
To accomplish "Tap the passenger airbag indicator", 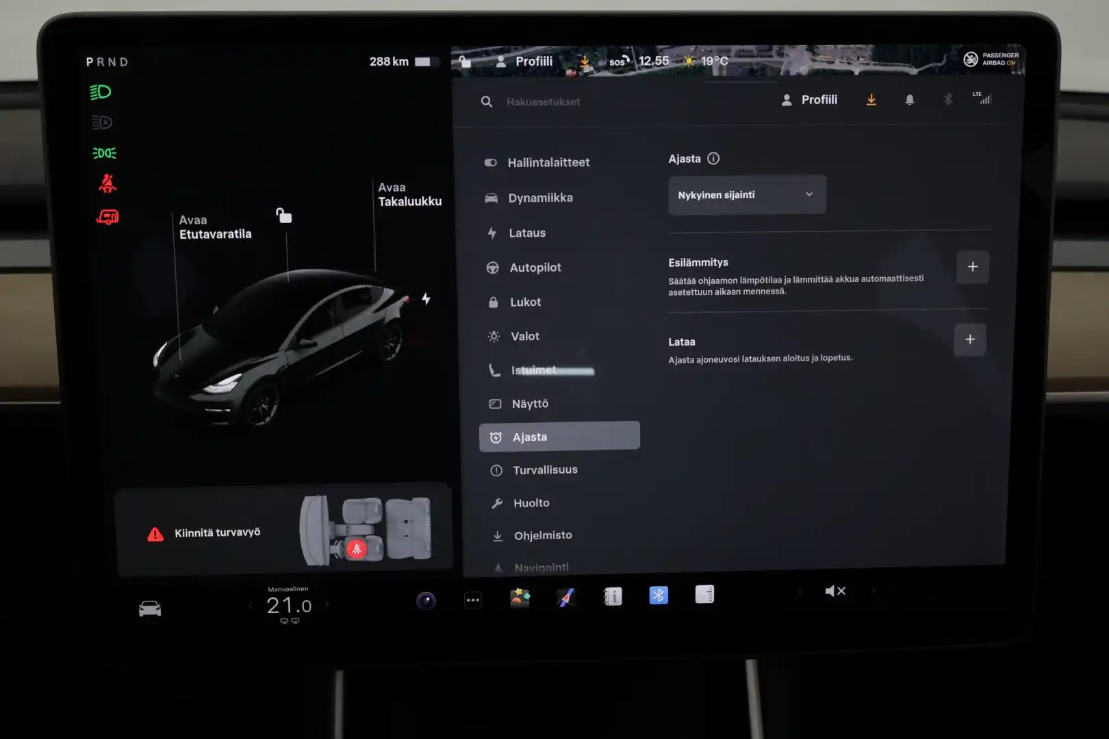I will point(991,60).
